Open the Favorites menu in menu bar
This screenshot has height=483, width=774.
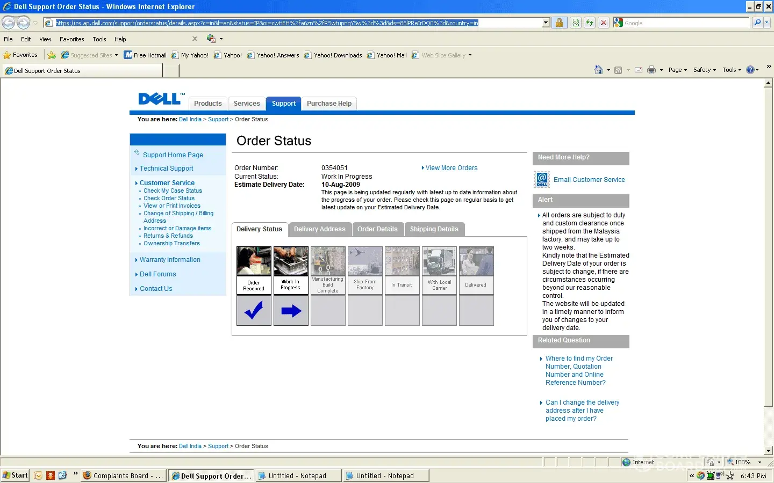72,39
